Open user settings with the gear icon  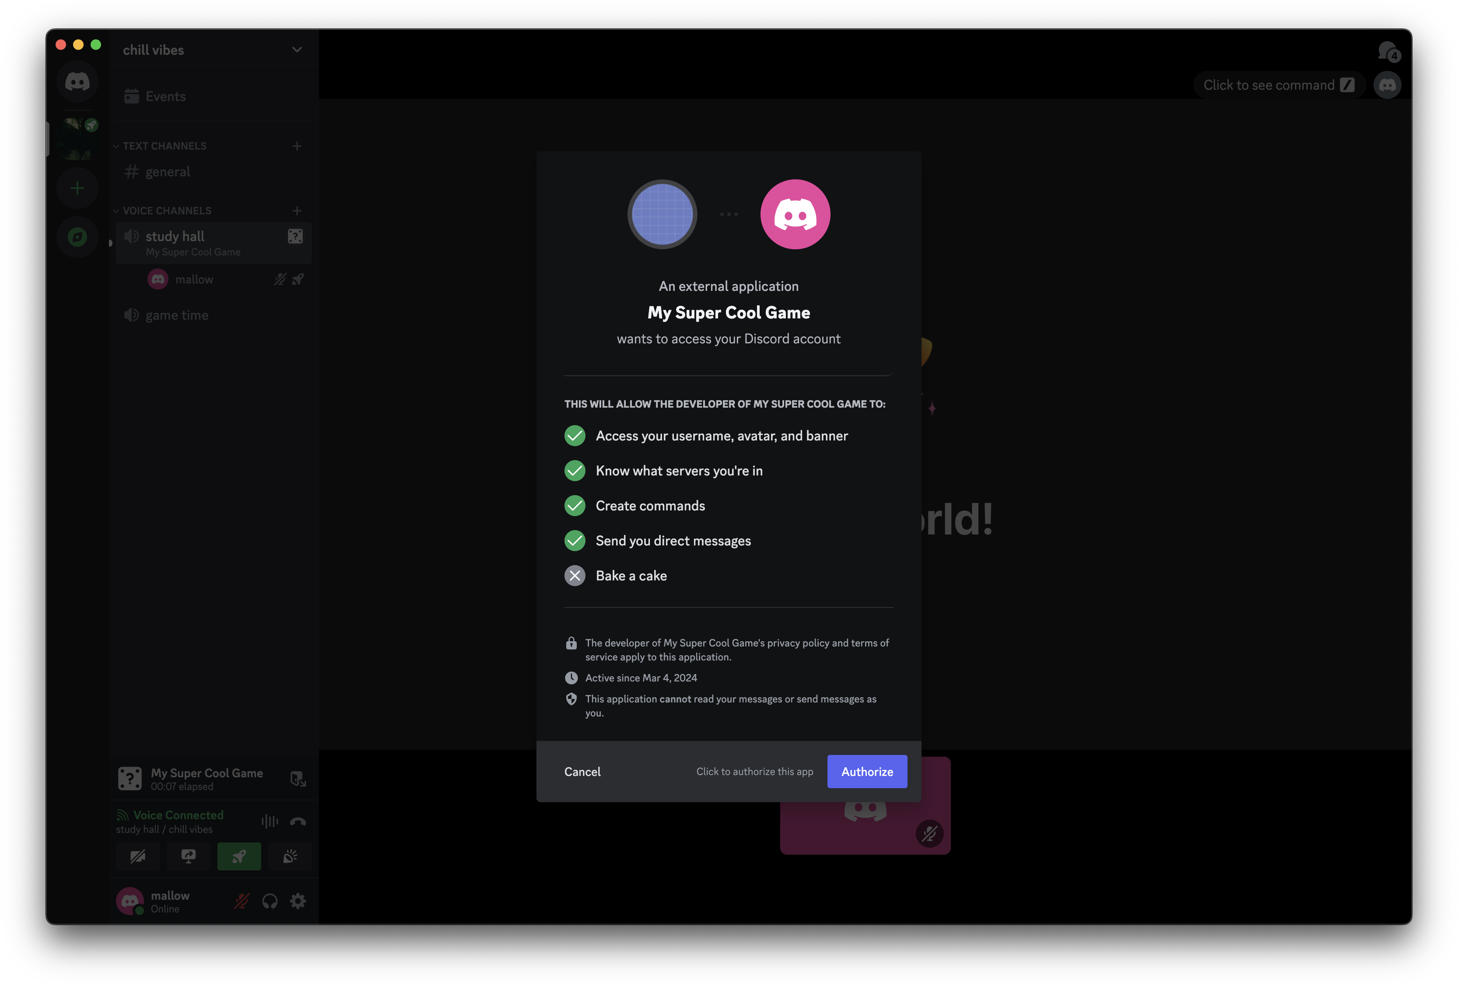pos(298,901)
